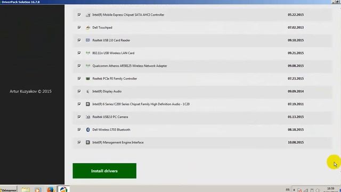Click Intel(R) Display Audio text
This screenshot has width=341, height=192.
[x=107, y=91]
